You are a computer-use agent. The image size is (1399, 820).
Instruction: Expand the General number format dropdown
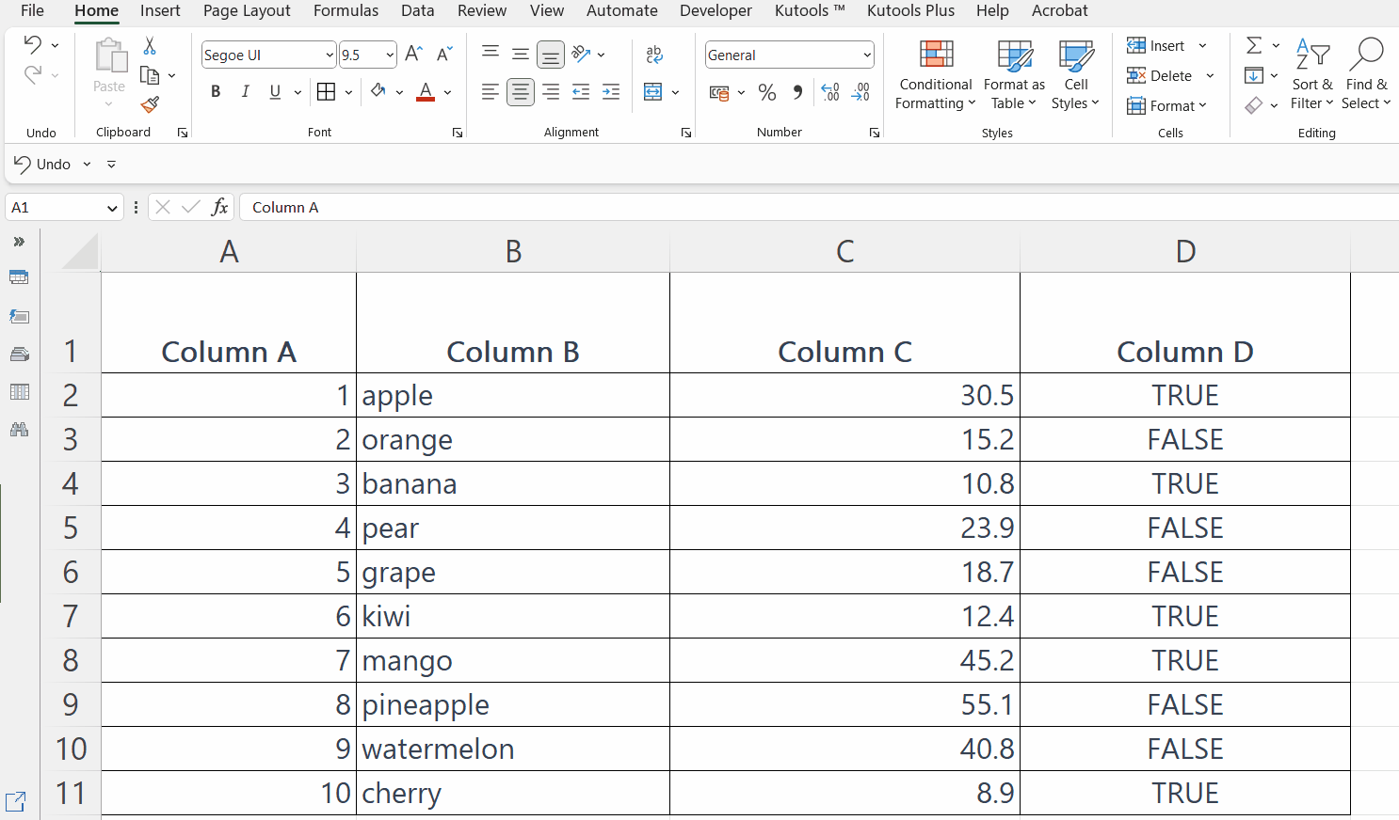pyautogui.click(x=867, y=55)
